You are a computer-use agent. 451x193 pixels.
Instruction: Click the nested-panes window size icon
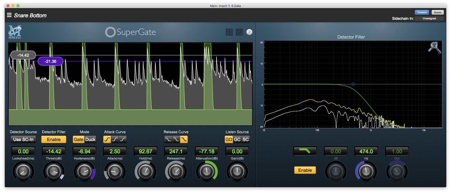(x=239, y=32)
